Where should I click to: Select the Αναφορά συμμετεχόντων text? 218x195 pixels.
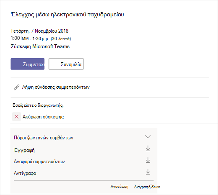click(39, 162)
